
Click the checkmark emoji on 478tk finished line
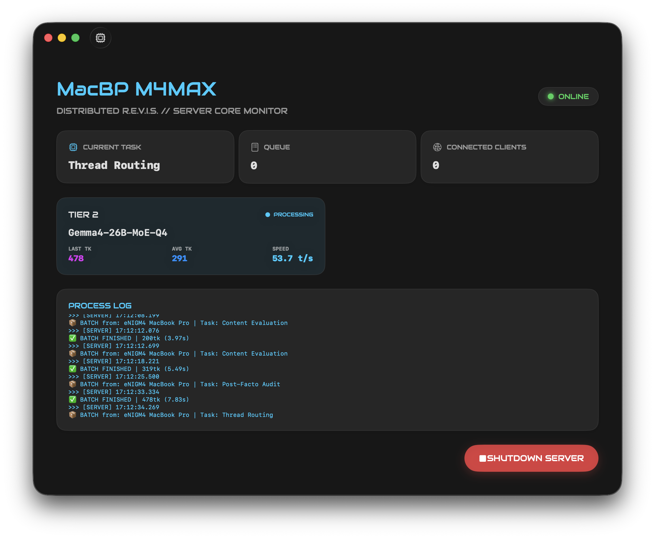(x=72, y=399)
